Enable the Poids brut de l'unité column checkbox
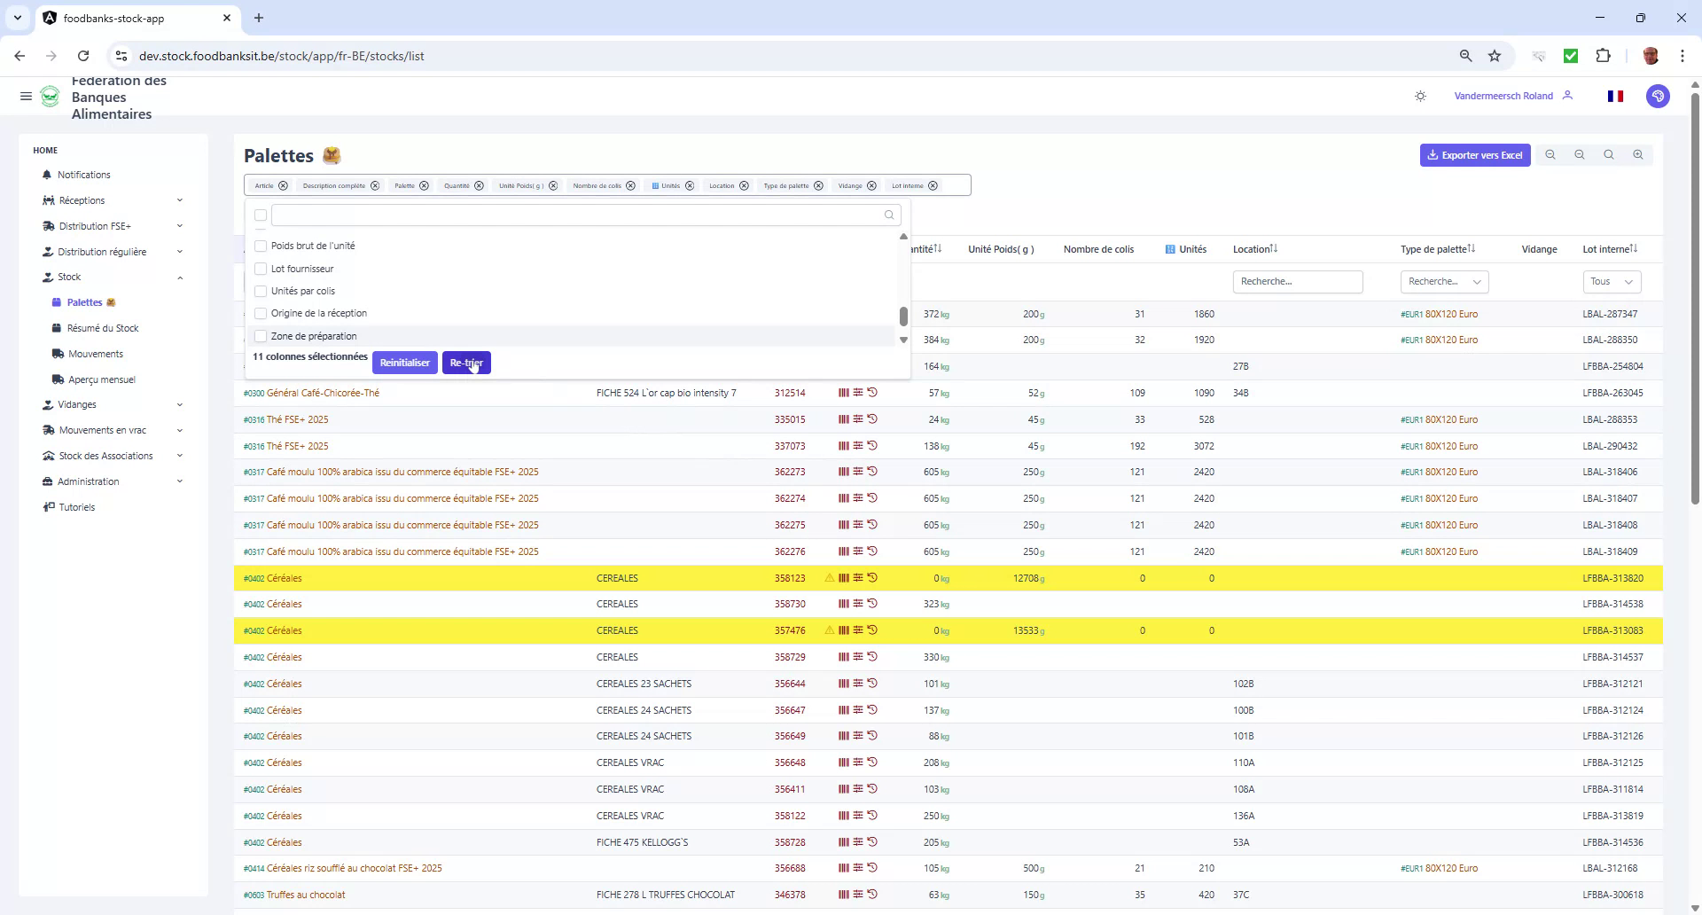1702x915 pixels. coord(260,246)
